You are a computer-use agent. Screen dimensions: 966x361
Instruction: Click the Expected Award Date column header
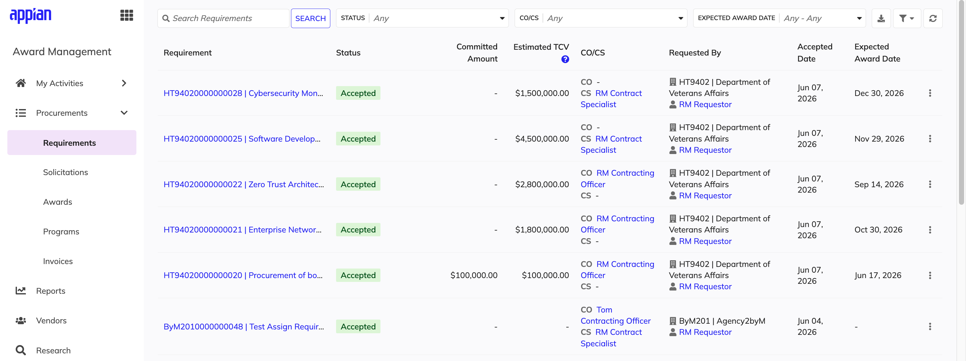click(x=877, y=53)
